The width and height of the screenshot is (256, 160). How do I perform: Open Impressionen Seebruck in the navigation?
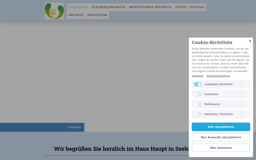(x=150, y=7)
